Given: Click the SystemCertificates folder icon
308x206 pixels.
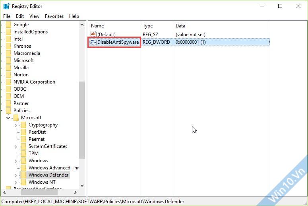Looking at the screenshot, I should pos(23,146).
